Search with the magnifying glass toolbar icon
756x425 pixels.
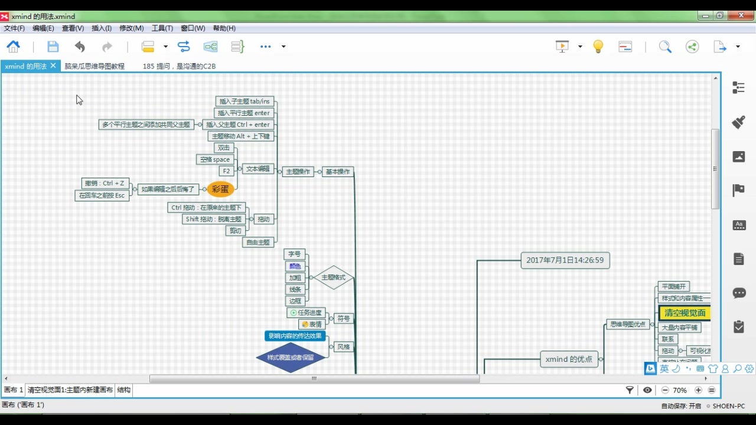pos(665,47)
